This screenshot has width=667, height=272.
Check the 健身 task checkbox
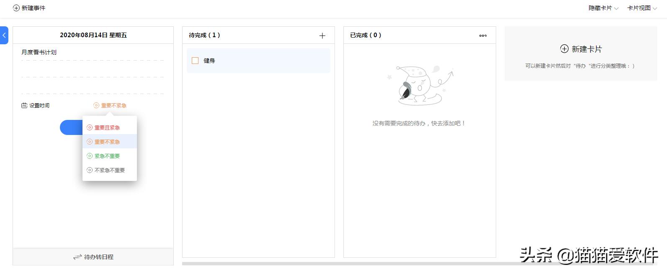coord(195,61)
